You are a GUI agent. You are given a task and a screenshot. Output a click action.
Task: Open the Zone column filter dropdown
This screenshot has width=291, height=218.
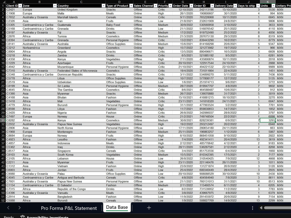tap(55, 6)
